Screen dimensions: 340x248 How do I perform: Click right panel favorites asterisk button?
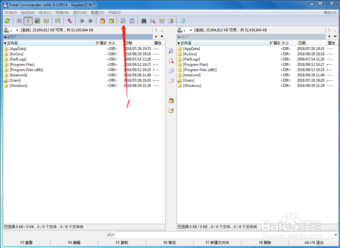pyautogui.click(x=329, y=36)
